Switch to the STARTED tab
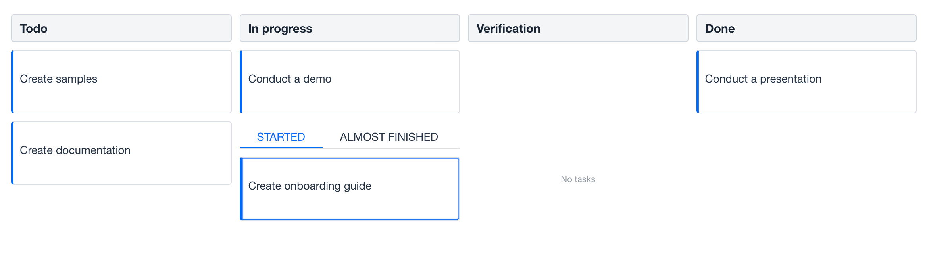 (x=281, y=137)
